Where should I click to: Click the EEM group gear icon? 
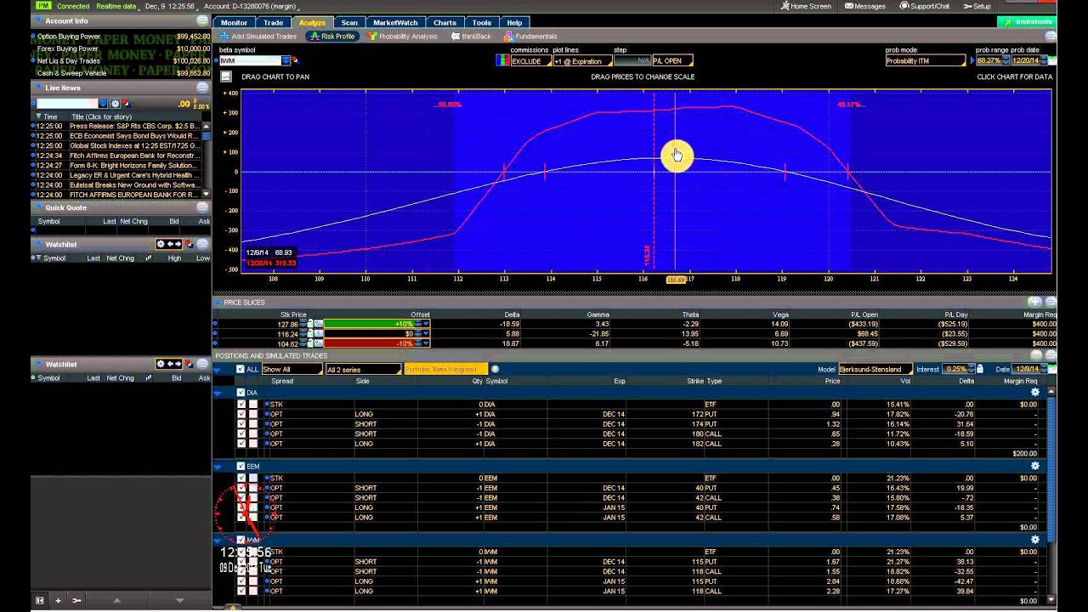point(1034,466)
